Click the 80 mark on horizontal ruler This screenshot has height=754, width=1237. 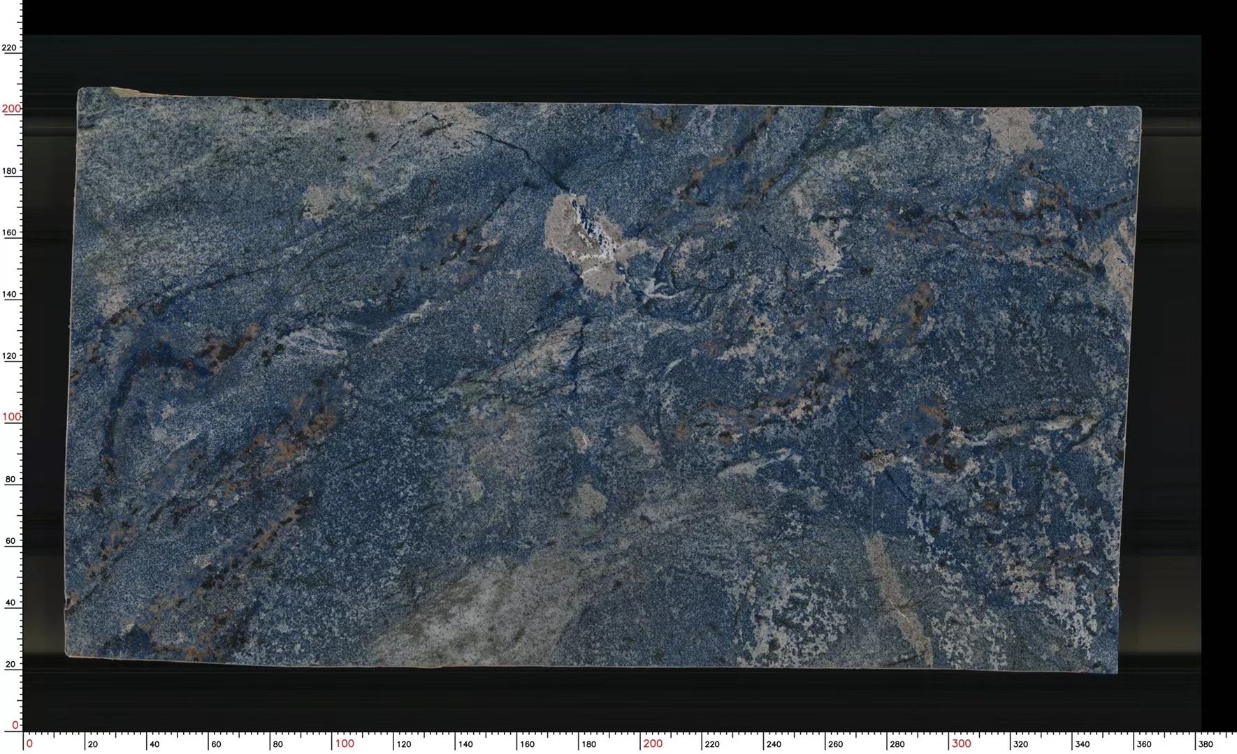coord(278,744)
